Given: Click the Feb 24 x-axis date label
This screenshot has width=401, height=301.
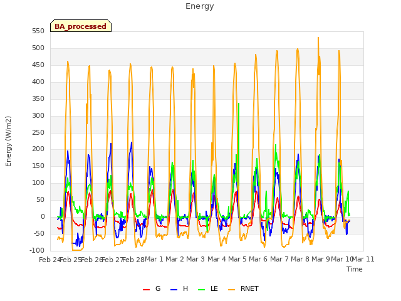Looking at the screenshot, I should [x=49, y=260].
